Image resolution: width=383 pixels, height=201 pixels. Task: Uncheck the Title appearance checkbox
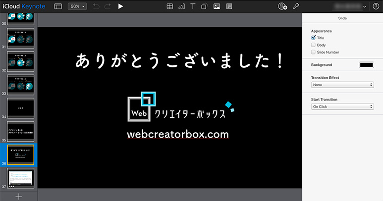tap(313, 38)
